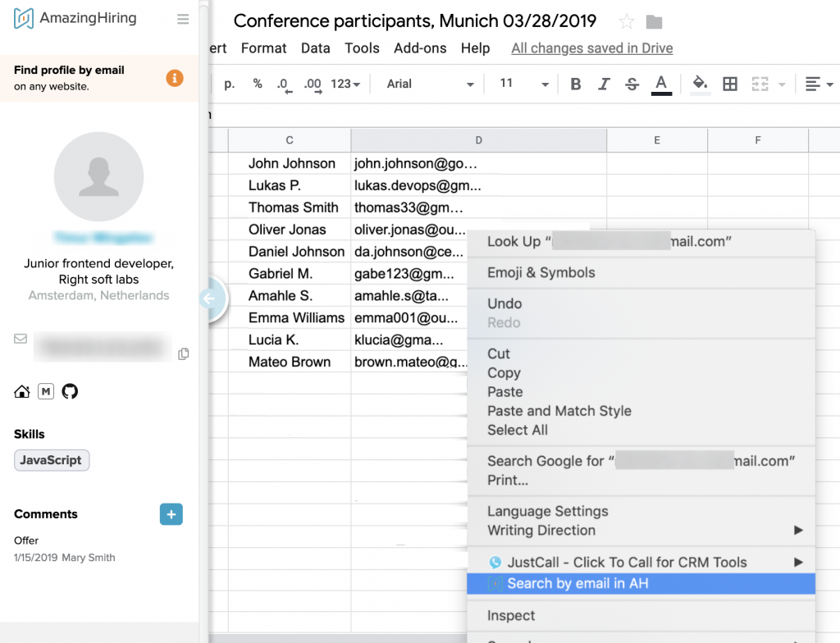
Task: Open the fill color picker
Action: (x=701, y=84)
